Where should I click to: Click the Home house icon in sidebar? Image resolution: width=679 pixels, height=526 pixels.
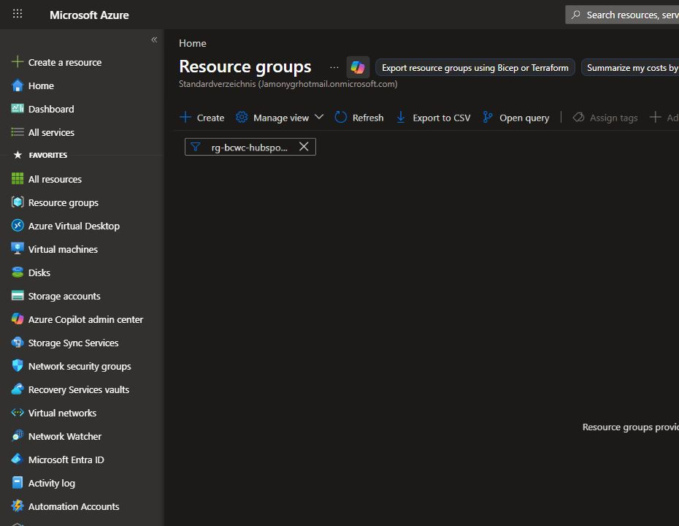point(18,85)
